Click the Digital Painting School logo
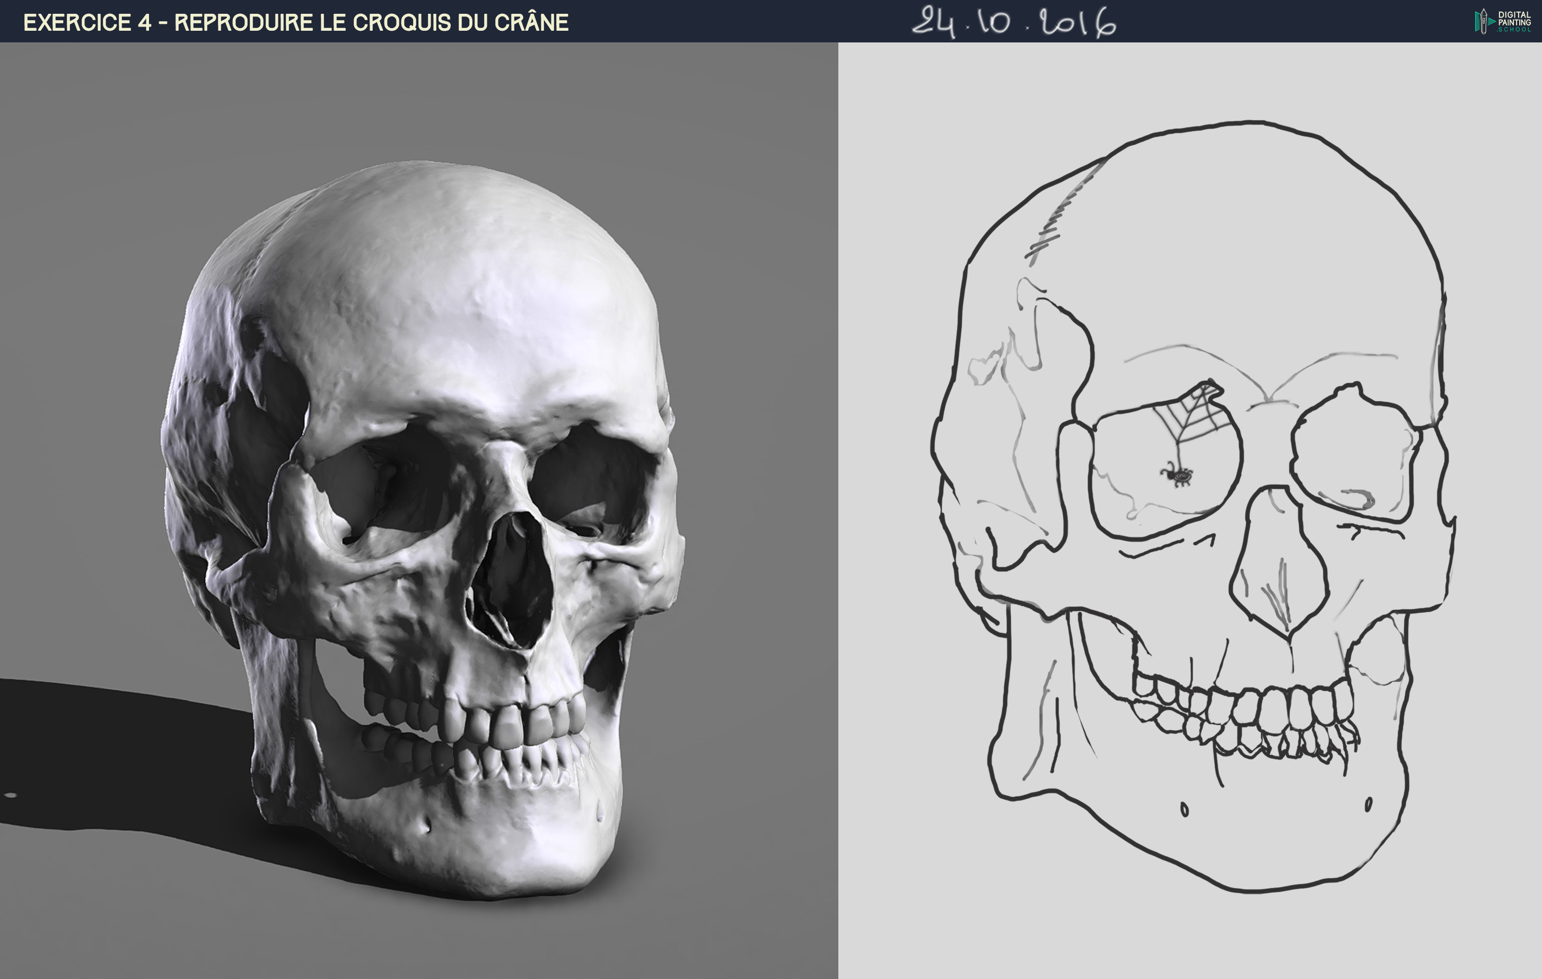This screenshot has width=1542, height=979. point(1502,21)
